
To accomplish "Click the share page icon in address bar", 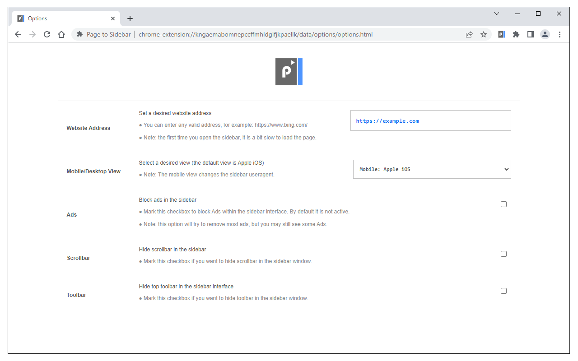I will [469, 34].
